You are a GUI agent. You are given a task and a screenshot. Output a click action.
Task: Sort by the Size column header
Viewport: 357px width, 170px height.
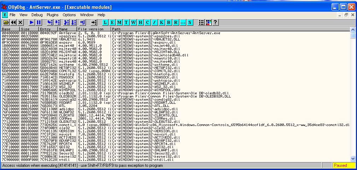29,29
